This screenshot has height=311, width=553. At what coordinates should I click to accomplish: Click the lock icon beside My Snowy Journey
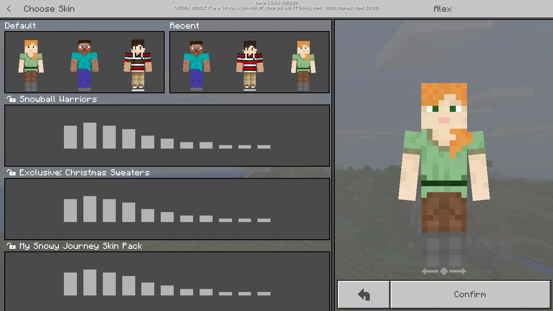[x=11, y=246]
